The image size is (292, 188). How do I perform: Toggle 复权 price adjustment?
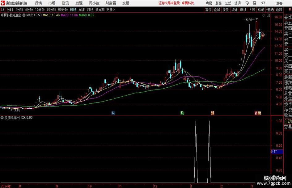(x=208, y=10)
